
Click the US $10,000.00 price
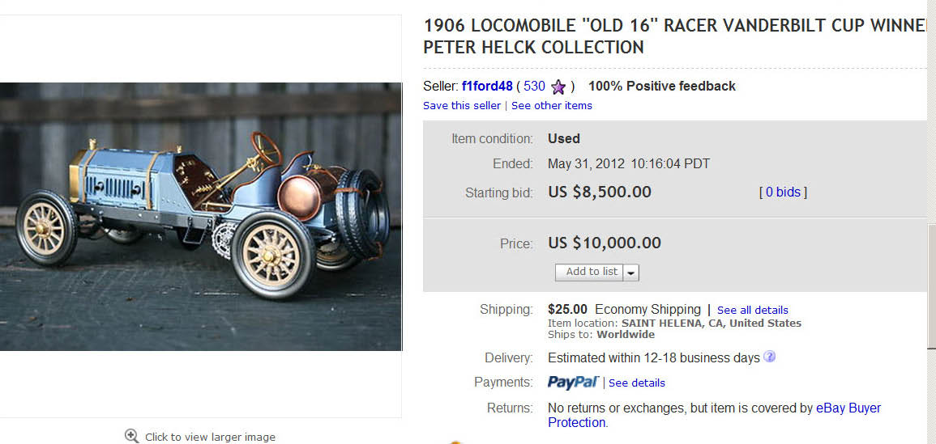(x=605, y=243)
